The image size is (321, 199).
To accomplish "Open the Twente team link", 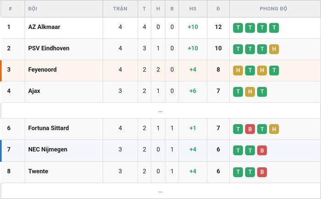I will point(38,171).
